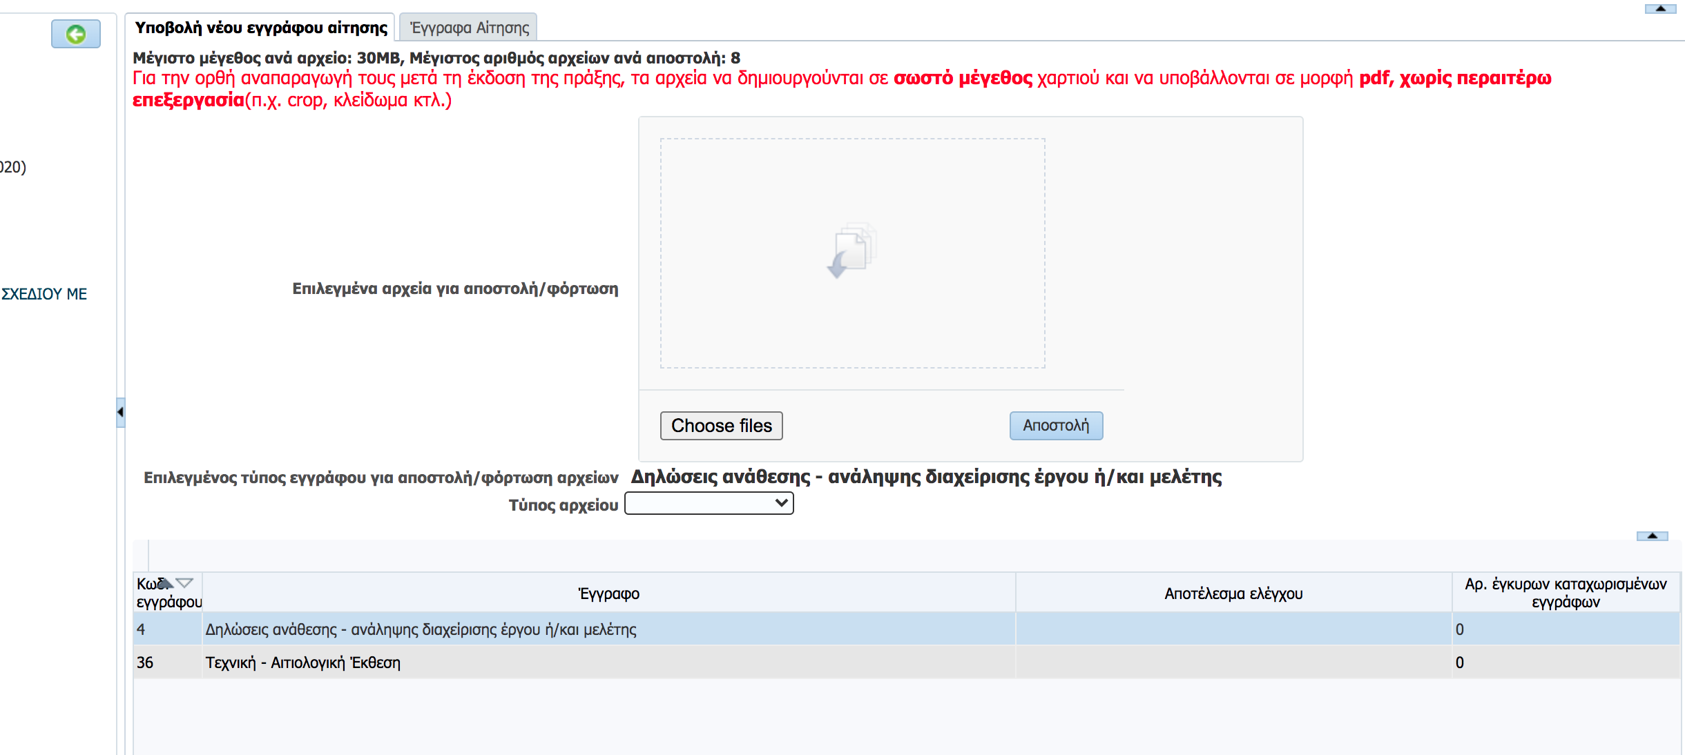This screenshot has height=755, width=1685.
Task: Select the Υποβολή νέου εγγράφου αίτησης tab
Action: (261, 28)
